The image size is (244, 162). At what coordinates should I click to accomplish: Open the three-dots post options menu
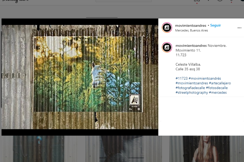pyautogui.click(x=239, y=28)
